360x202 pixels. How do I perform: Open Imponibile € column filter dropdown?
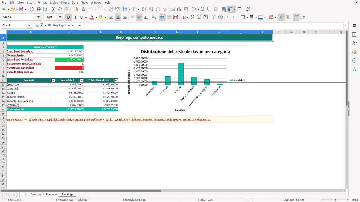coord(82,80)
